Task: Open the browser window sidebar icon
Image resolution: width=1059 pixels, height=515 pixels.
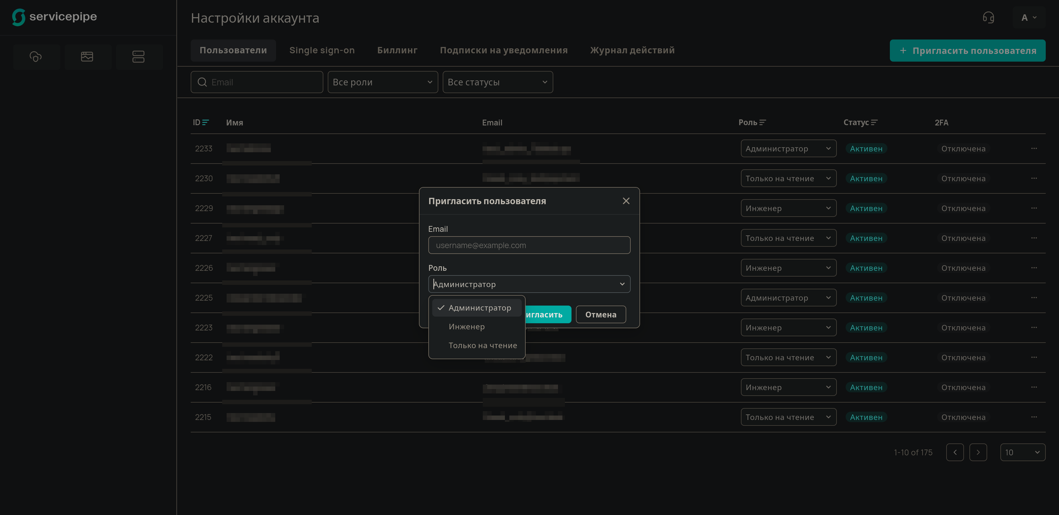Action: (x=87, y=56)
